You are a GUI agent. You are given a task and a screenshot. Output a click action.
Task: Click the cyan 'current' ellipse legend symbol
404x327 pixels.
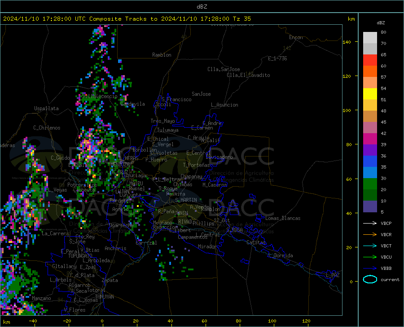pos(370,279)
